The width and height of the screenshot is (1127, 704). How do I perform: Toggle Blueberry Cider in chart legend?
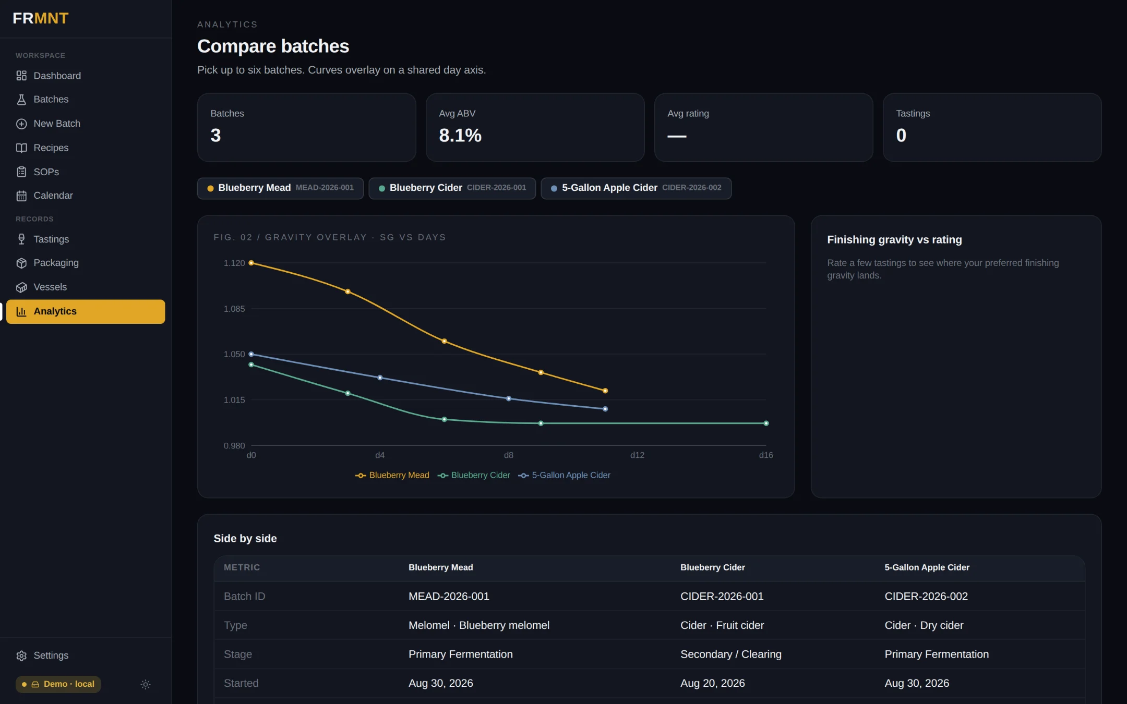[x=474, y=475]
